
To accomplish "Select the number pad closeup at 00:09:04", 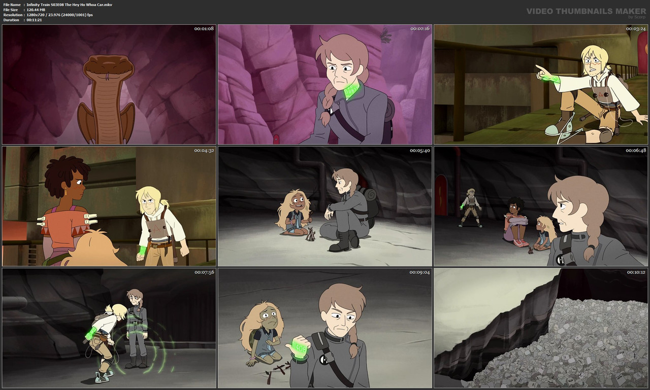I will click(325, 328).
